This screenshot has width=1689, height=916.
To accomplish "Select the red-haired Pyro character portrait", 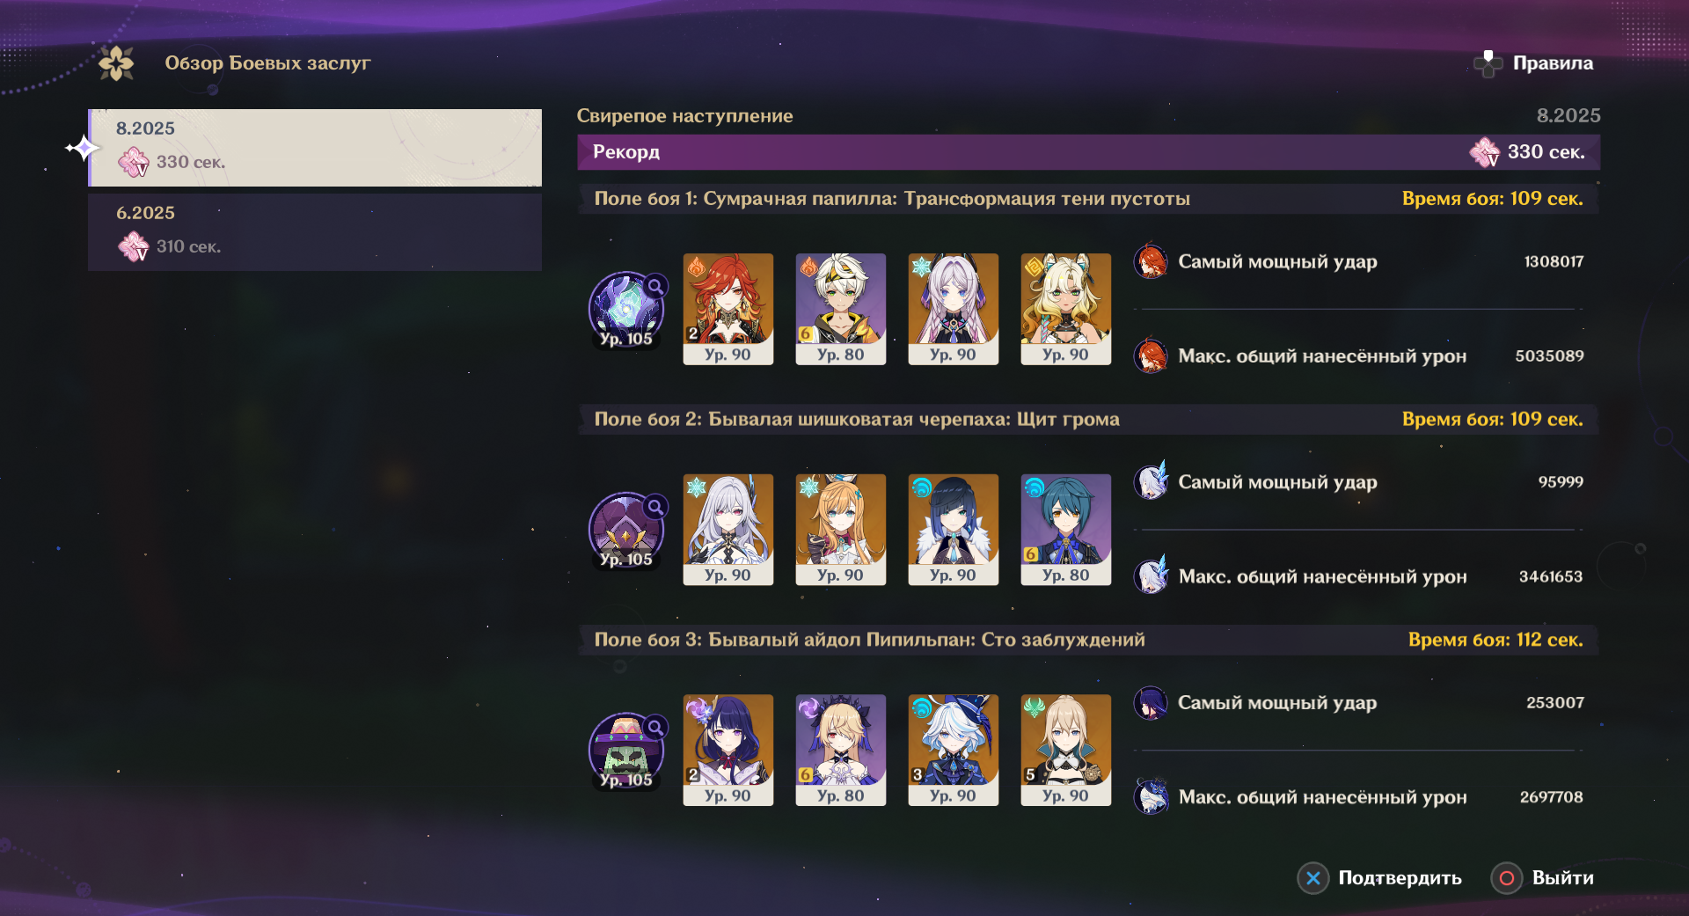I will (x=728, y=309).
